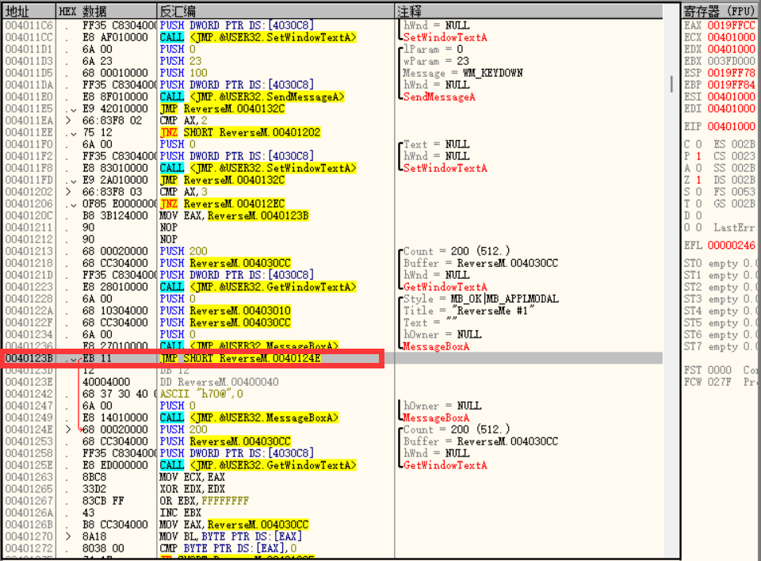Select the EAX register value 0019FFCC
761x561 pixels.
pos(730,26)
